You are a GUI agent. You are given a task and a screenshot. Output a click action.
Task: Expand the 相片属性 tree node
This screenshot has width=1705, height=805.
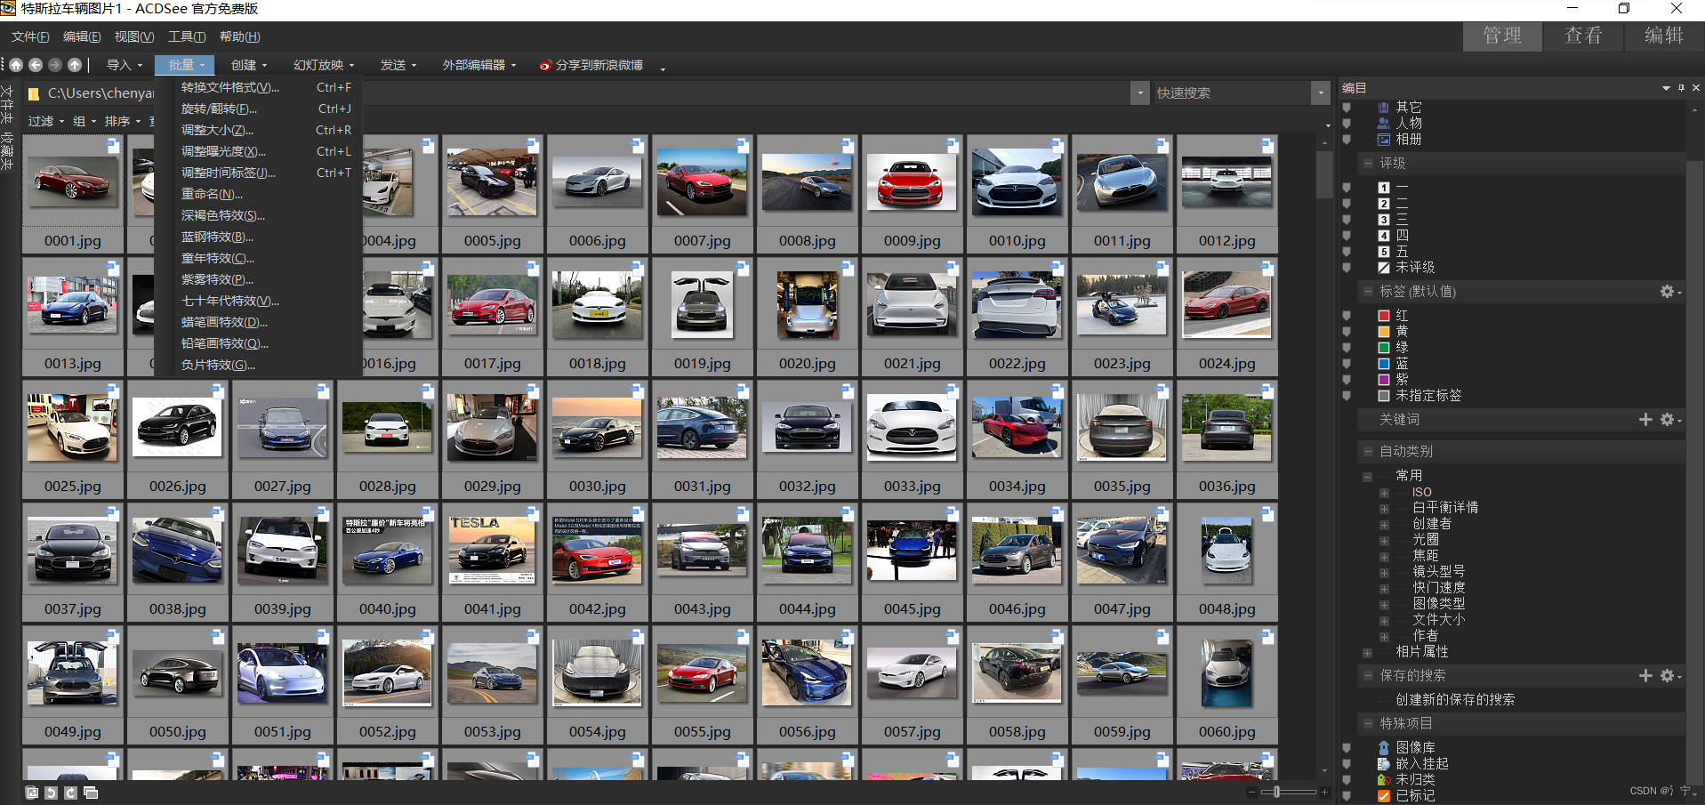pyautogui.click(x=1367, y=653)
